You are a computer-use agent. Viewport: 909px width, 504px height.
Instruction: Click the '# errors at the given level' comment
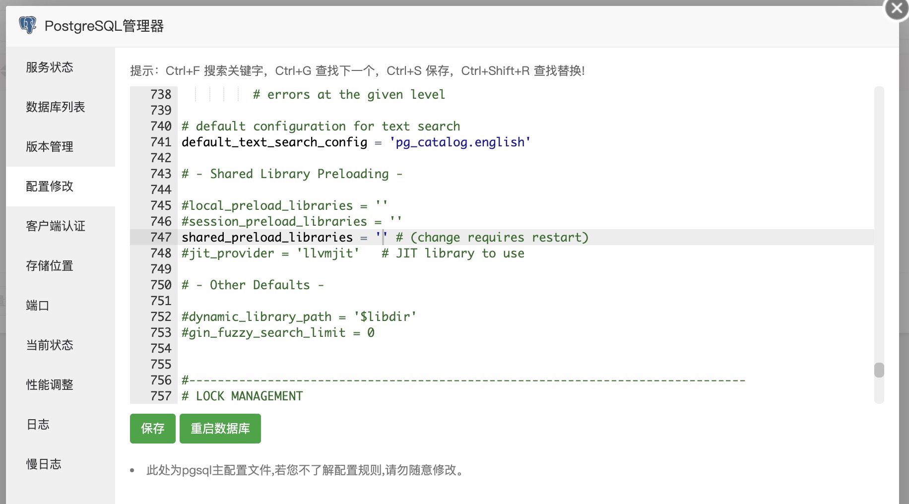349,94
